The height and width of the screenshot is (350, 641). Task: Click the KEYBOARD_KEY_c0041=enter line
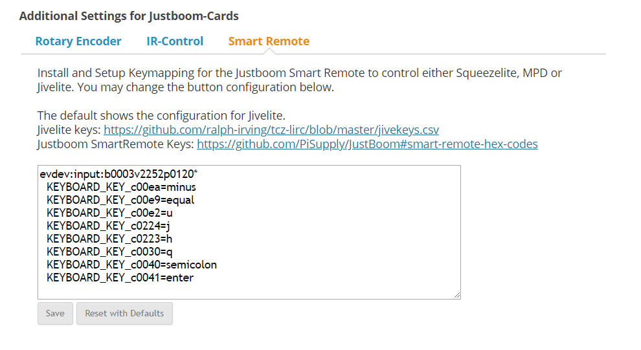(120, 278)
